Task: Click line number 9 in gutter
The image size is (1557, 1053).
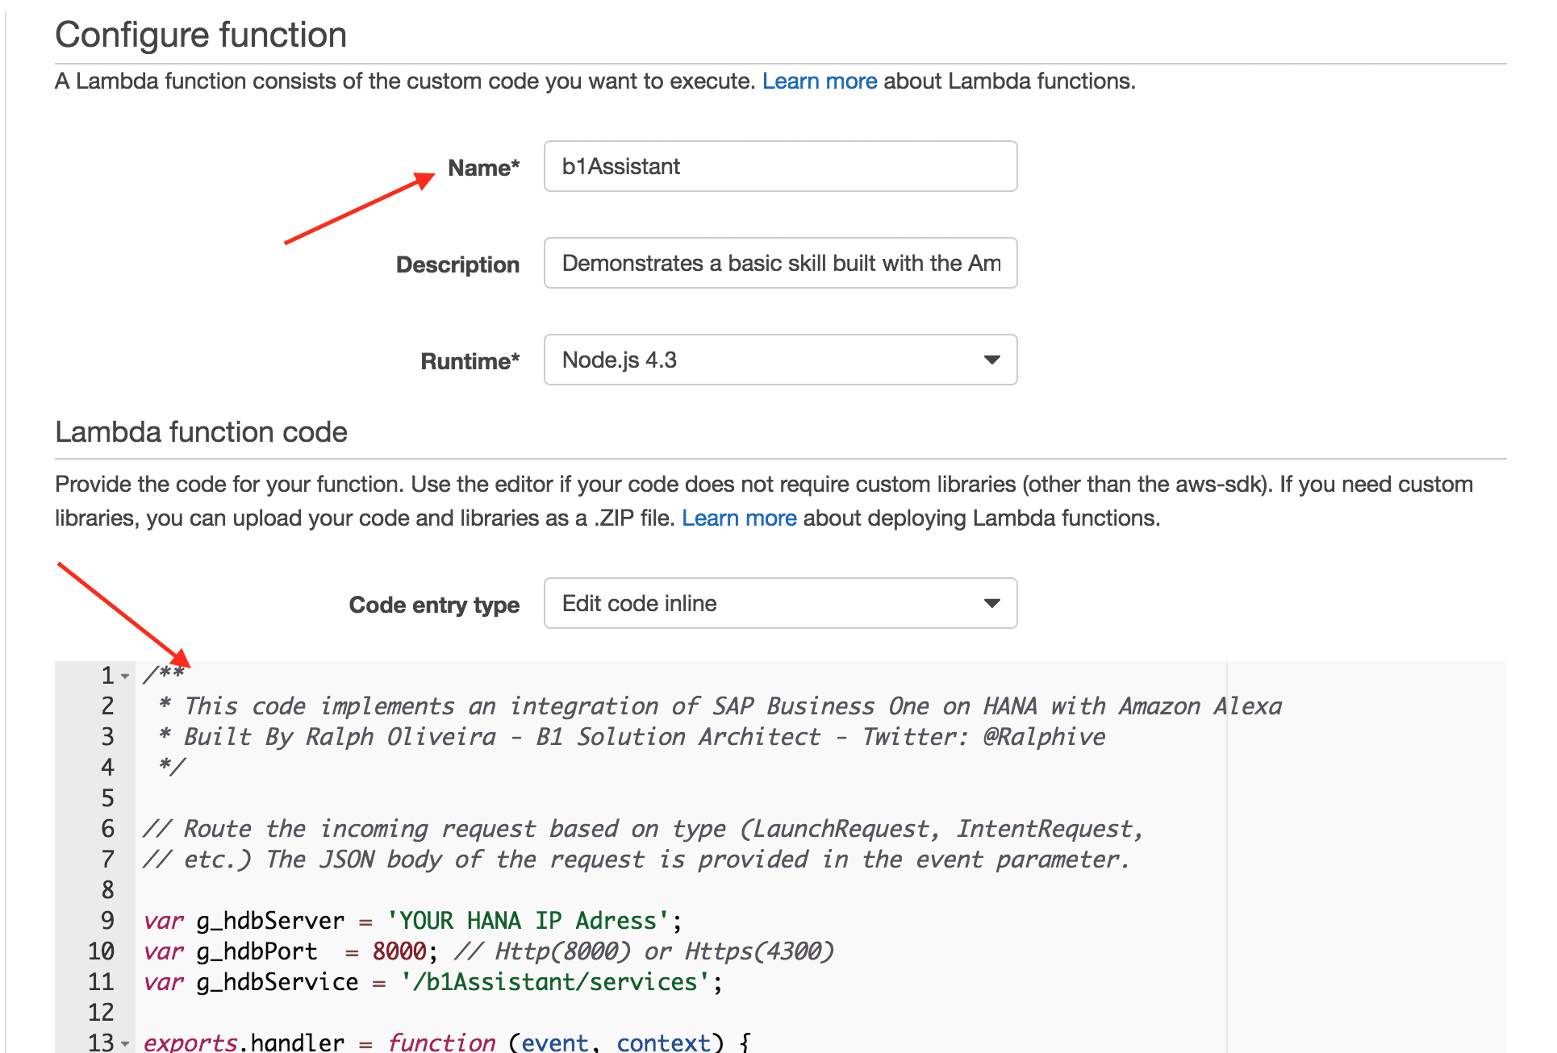Action: tap(107, 921)
